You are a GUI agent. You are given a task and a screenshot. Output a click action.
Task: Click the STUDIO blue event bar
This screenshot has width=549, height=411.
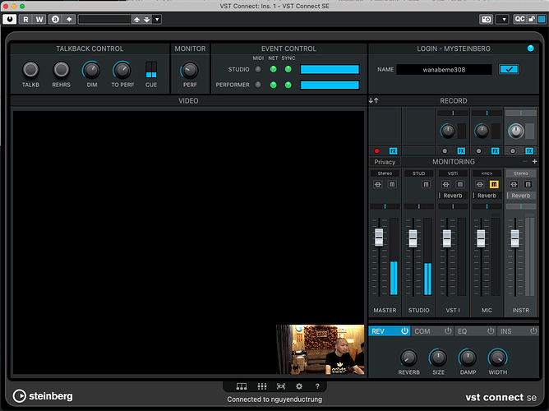point(330,69)
